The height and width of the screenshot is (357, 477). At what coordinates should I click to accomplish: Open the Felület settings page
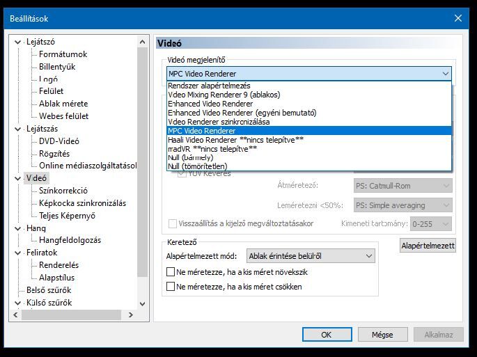[x=51, y=91]
